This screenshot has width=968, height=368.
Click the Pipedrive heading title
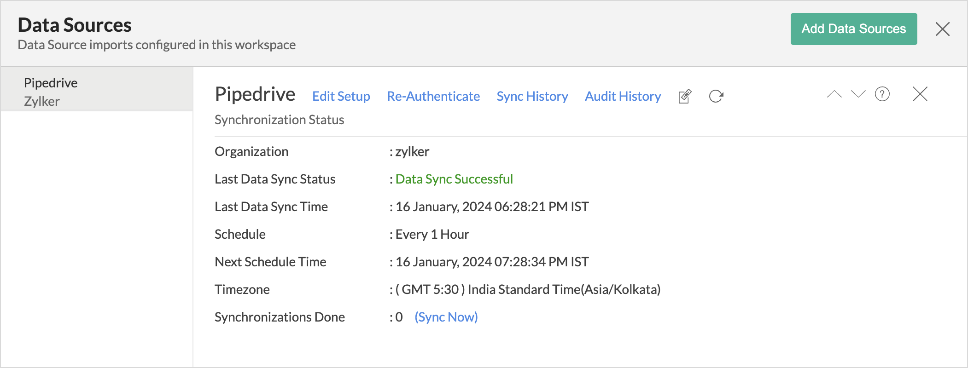tap(255, 94)
